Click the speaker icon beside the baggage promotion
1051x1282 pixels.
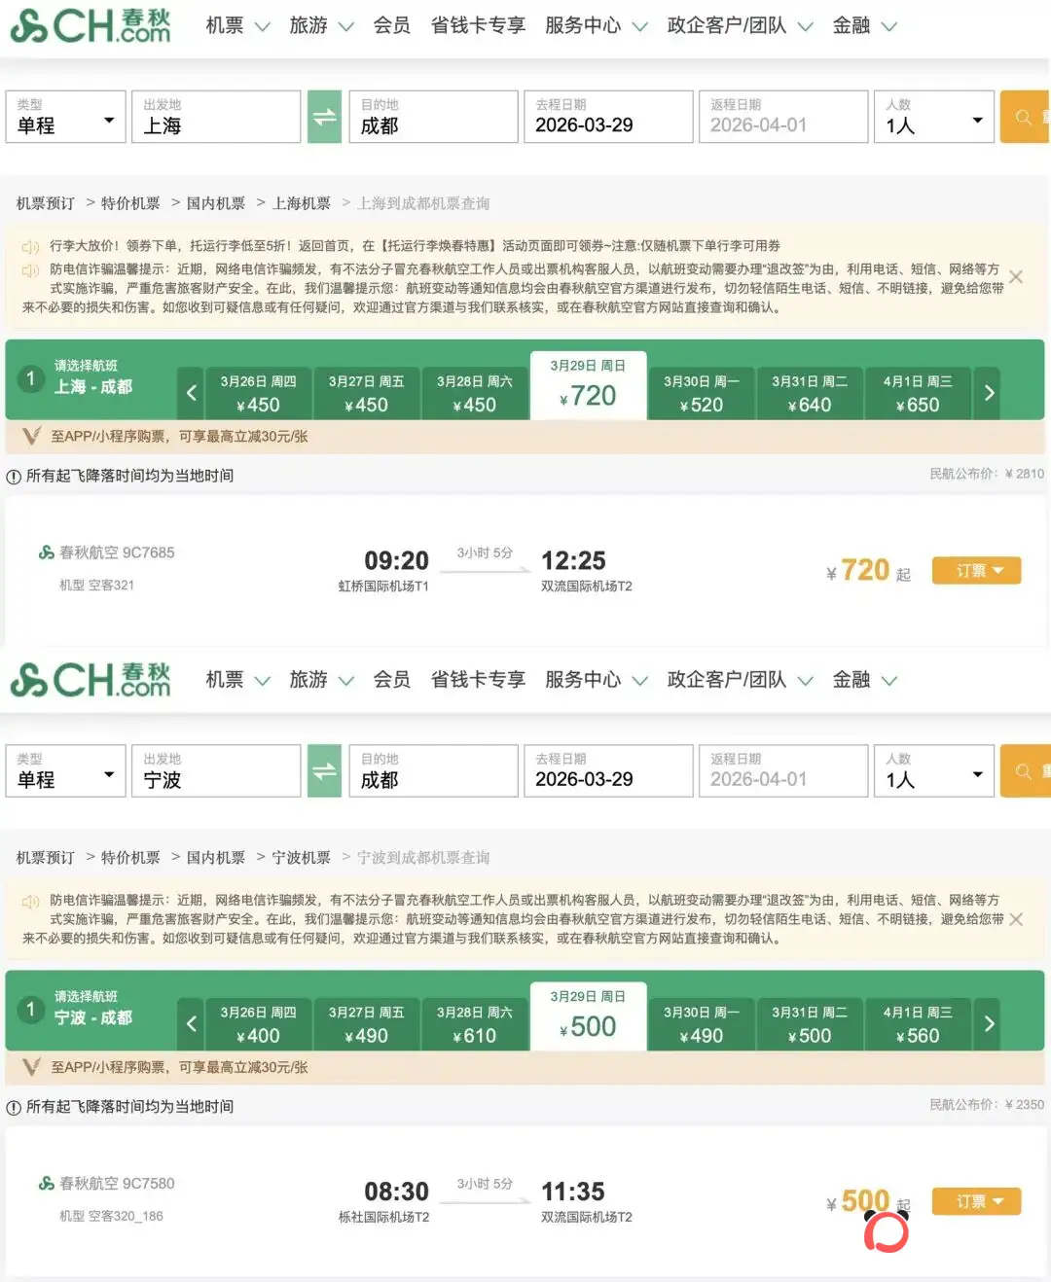[x=30, y=246]
